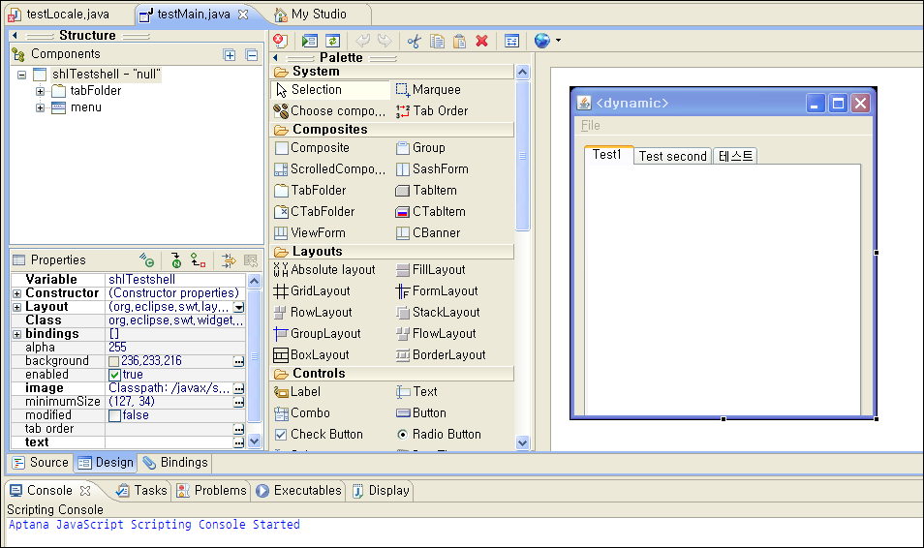Select Radio Button in palette

pyautogui.click(x=439, y=435)
